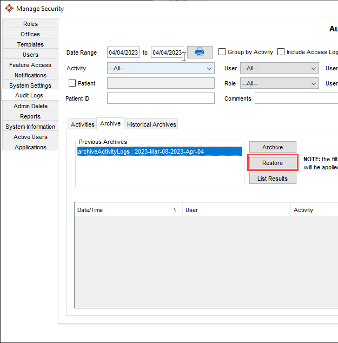The width and height of the screenshot is (338, 343).
Task: Click the Manage Security app icon
Action: click(9, 9)
